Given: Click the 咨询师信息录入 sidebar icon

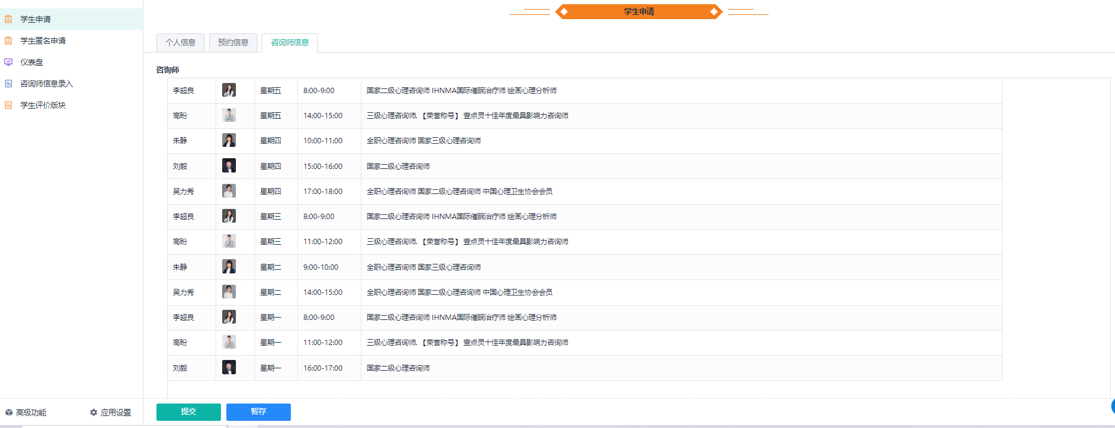Looking at the screenshot, I should pyautogui.click(x=8, y=84).
